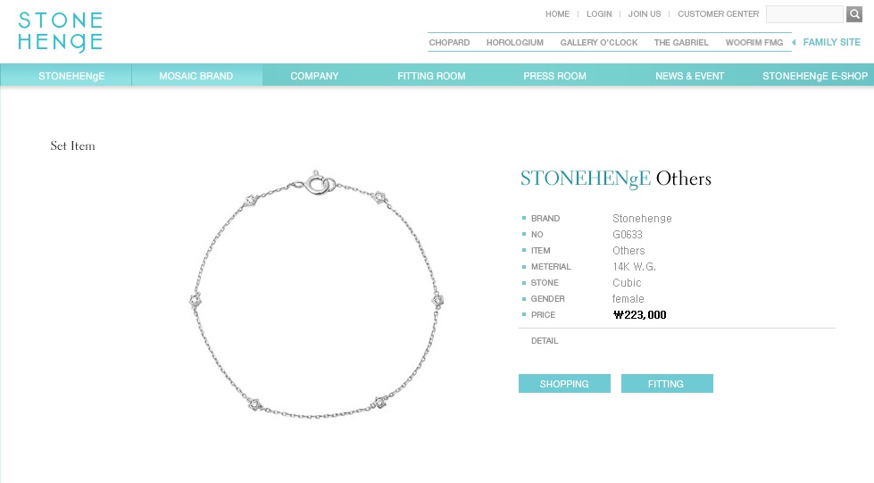The width and height of the screenshot is (874, 483).
Task: Click the bracelet product image
Action: pos(316,294)
